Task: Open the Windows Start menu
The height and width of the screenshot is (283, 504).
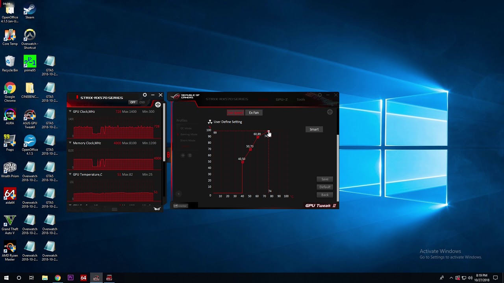Action: (6, 278)
